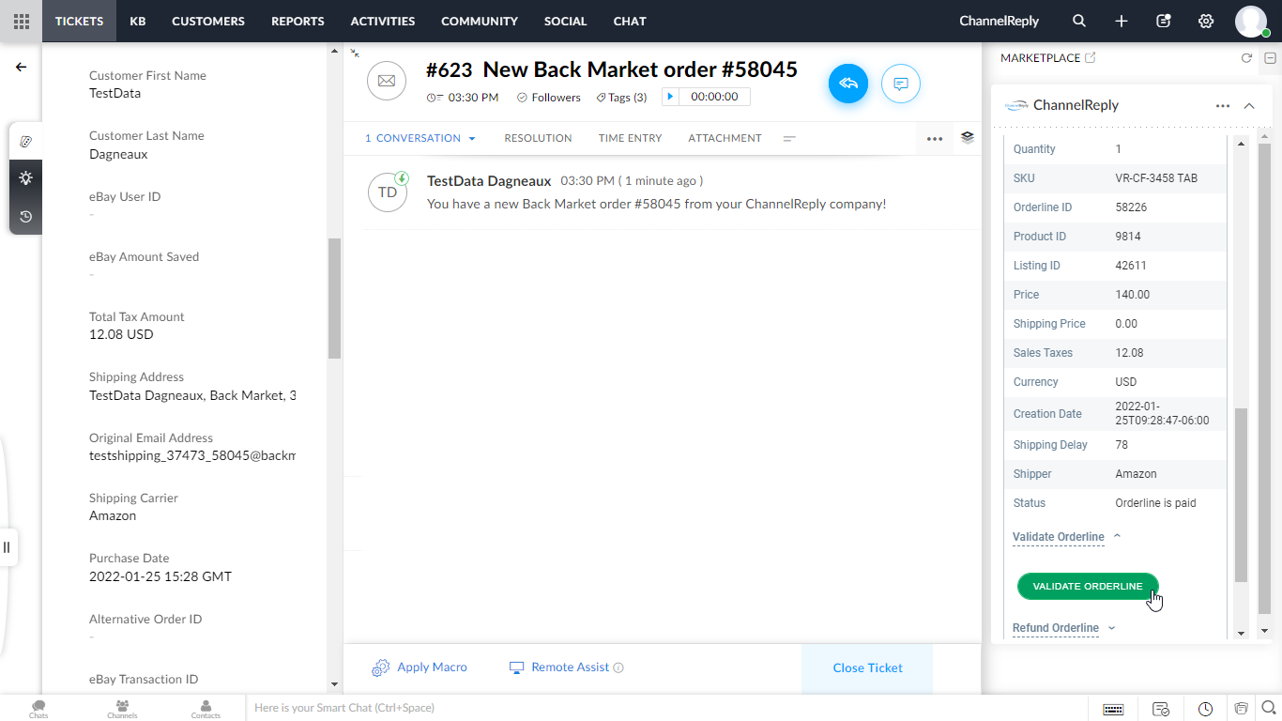
Task: Collapse the Validate Orderline section
Action: (x=1067, y=537)
